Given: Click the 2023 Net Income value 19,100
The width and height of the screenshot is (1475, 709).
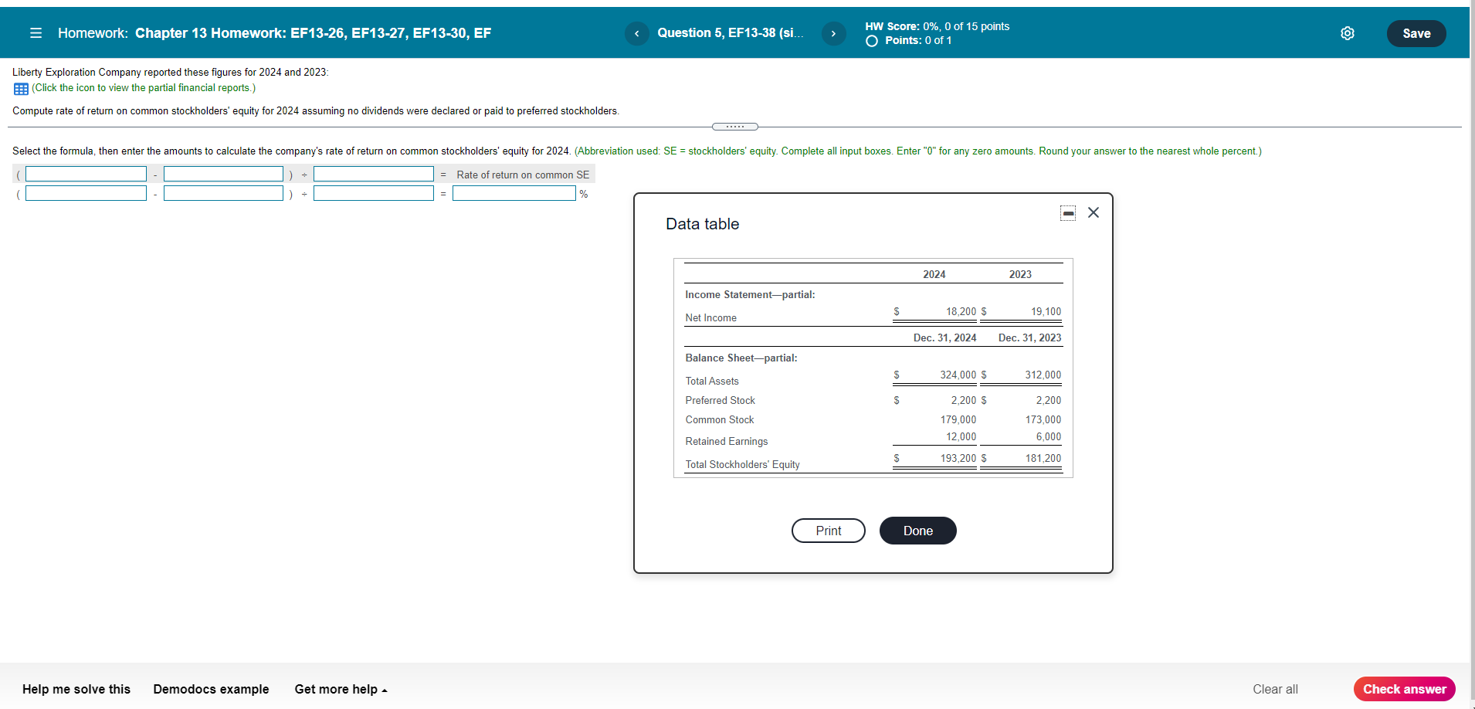Looking at the screenshot, I should [1046, 312].
